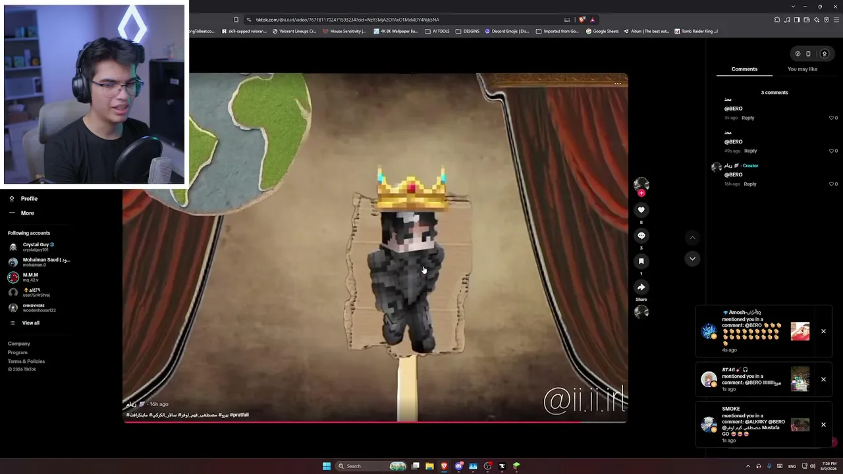Image resolution: width=843 pixels, height=474 pixels.
Task: Like the @BERO comment posted 49s ago
Action: (831, 151)
